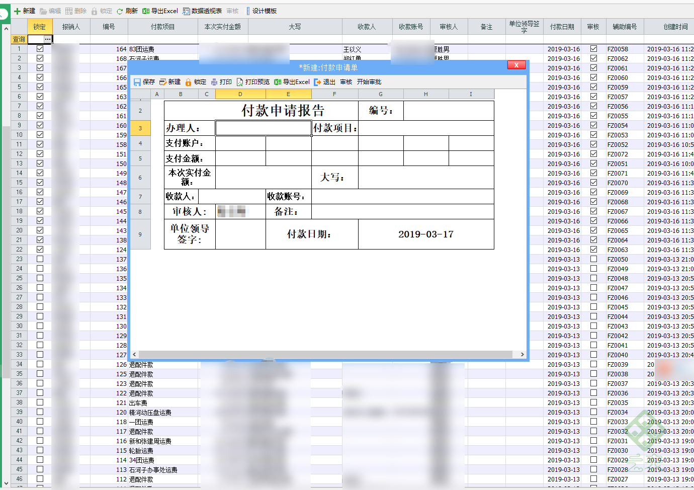694x490 pixels.
Task: Select the 精河动压盘运费 cell
Action: click(x=163, y=413)
